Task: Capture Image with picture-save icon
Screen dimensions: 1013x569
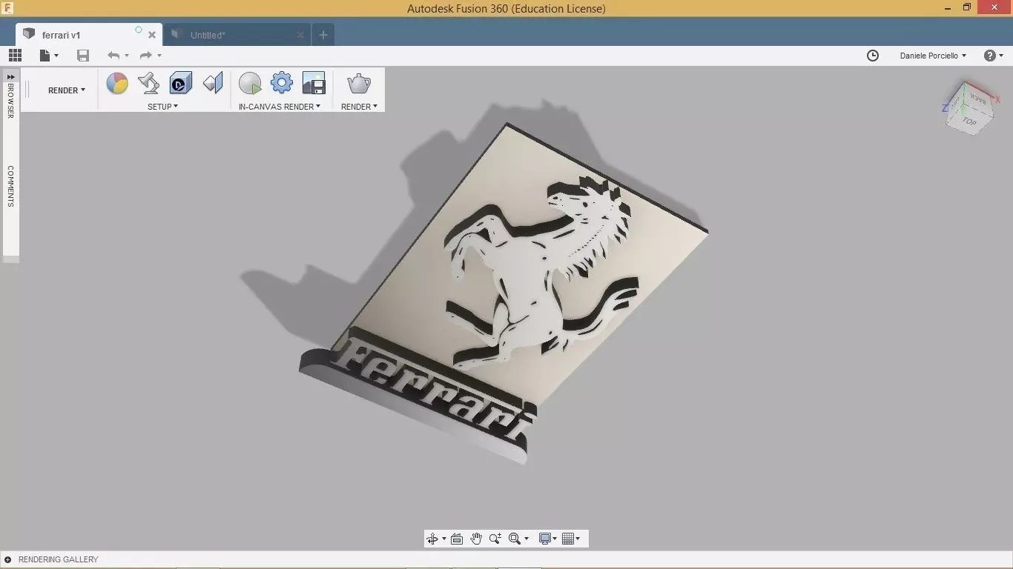Action: 314,83
